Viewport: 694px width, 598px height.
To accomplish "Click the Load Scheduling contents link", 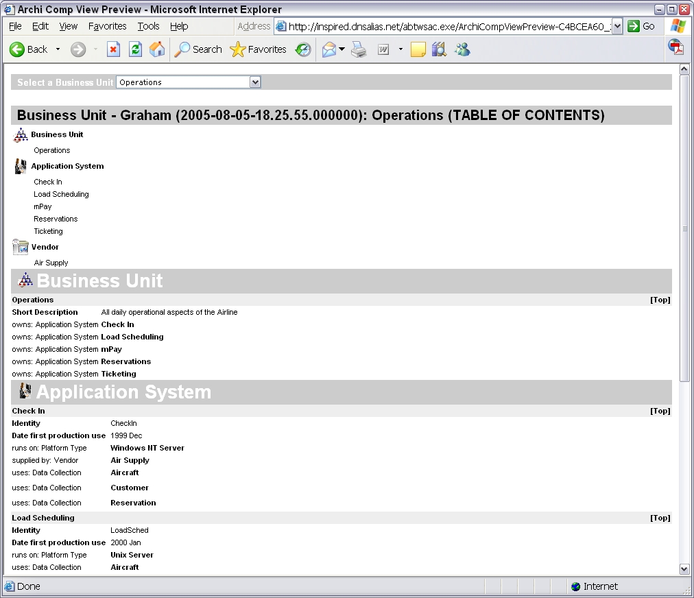I will (61, 194).
